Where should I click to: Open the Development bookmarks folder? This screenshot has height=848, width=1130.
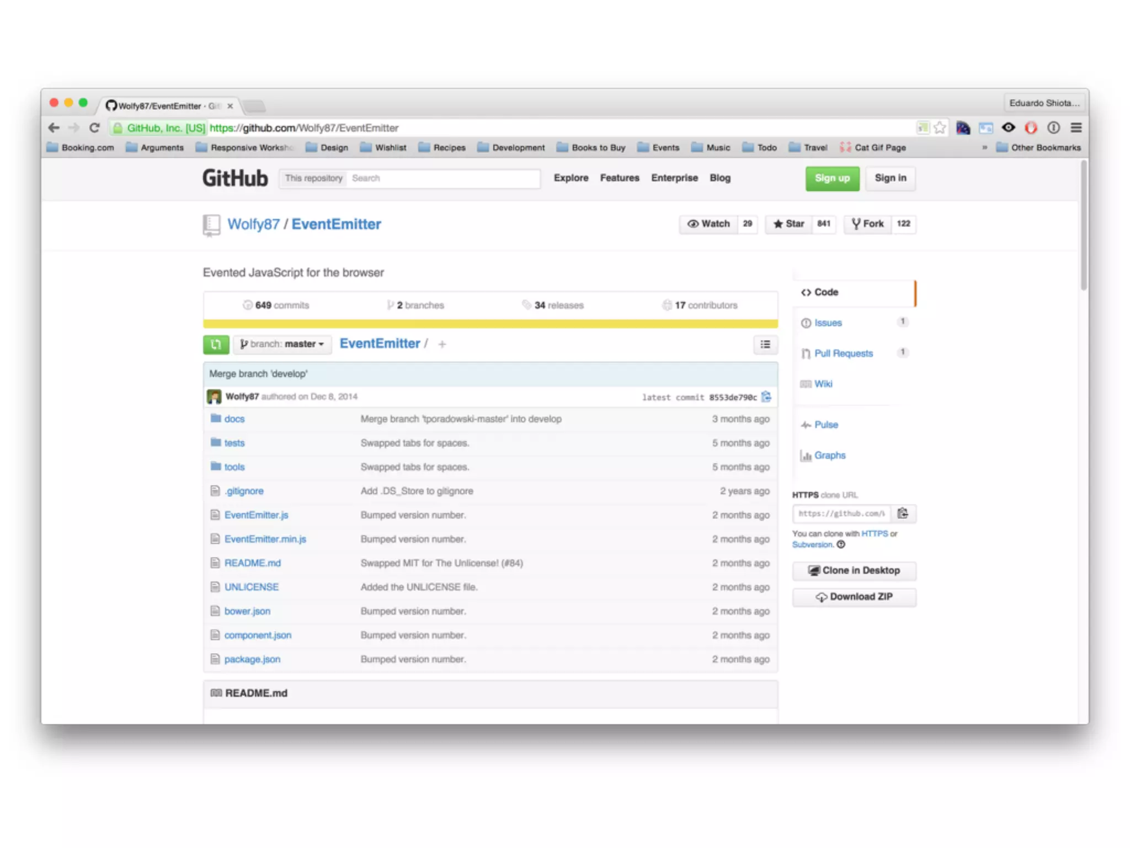click(511, 147)
